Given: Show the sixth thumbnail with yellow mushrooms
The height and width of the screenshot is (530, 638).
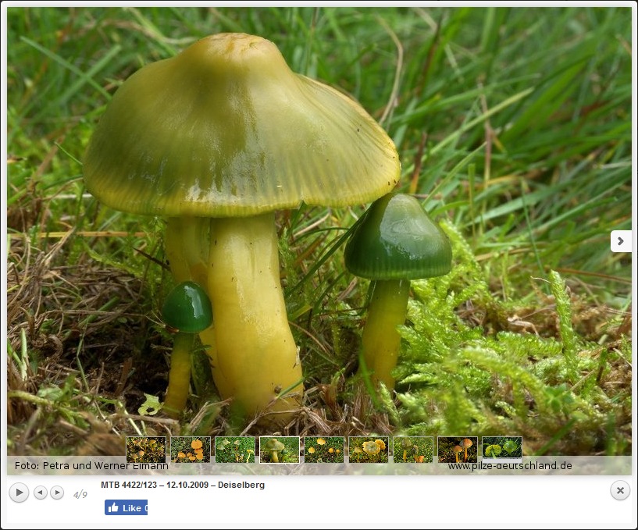Looking at the screenshot, I should pos(369,450).
